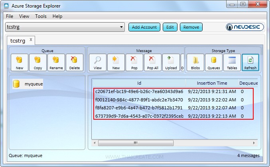The width and height of the screenshot is (270, 167).
Task: Sort by the Id column header
Action: [x=139, y=83]
